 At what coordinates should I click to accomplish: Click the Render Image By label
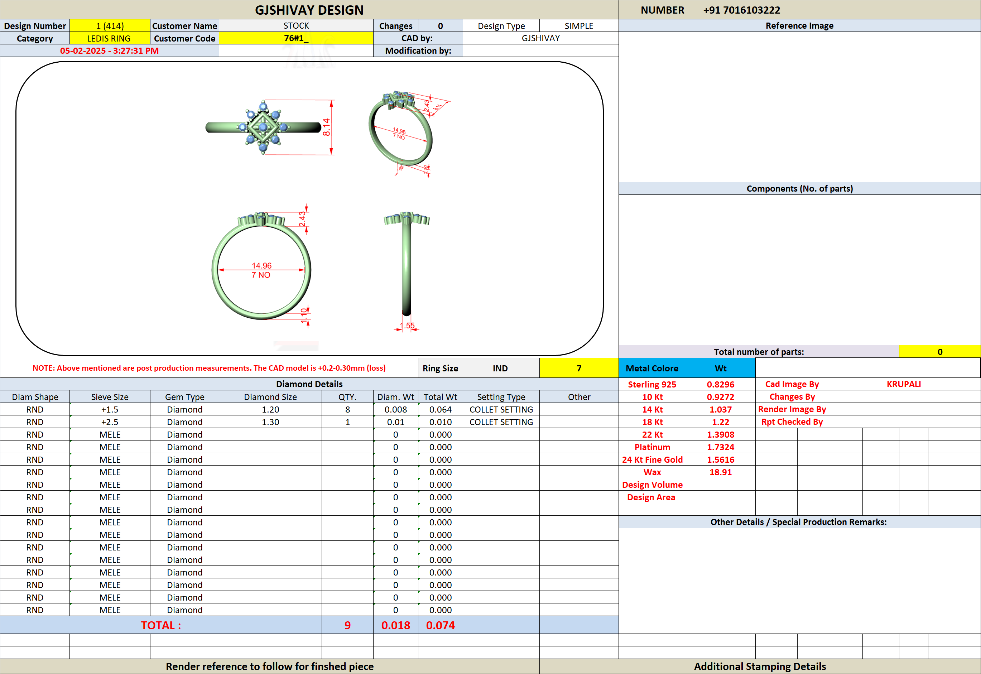pos(792,409)
